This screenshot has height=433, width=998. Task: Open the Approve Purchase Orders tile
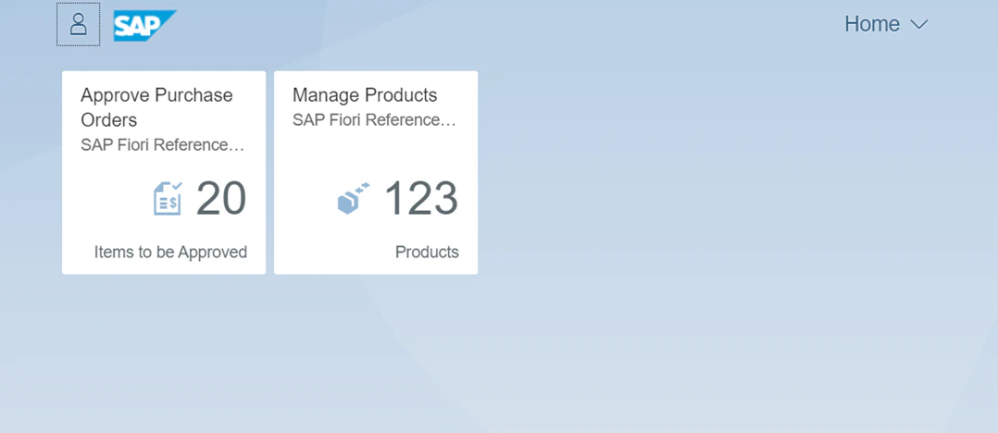point(164,172)
